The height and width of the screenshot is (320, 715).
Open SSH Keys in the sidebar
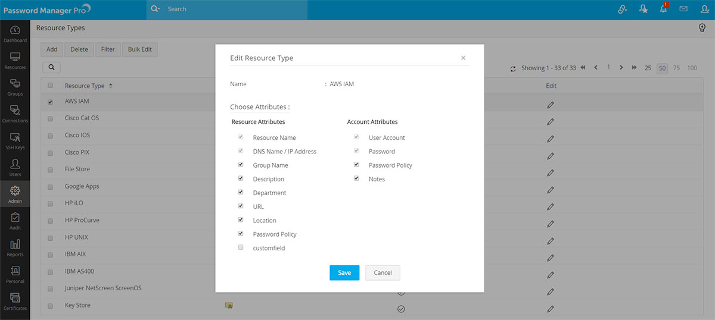(x=15, y=141)
